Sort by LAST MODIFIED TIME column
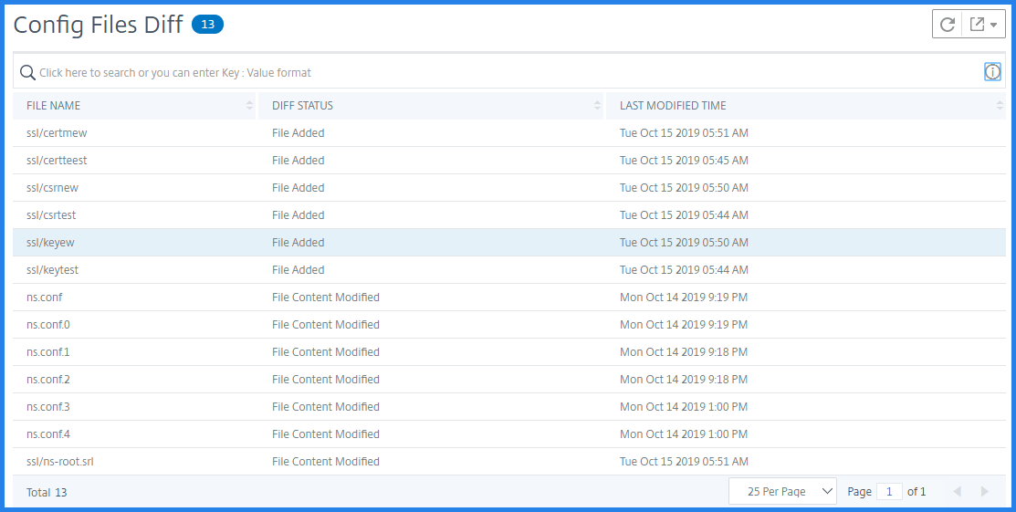Image resolution: width=1016 pixels, height=512 pixels. point(1000,106)
